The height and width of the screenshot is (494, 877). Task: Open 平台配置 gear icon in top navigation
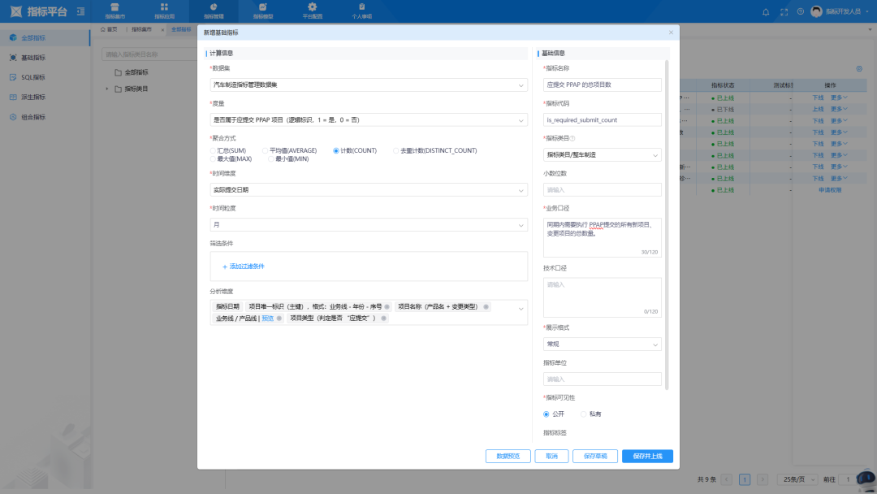(x=312, y=7)
